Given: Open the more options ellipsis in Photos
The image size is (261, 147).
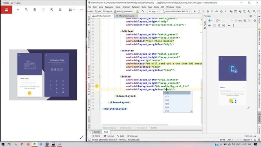Looking at the screenshot, I should 82,10.
